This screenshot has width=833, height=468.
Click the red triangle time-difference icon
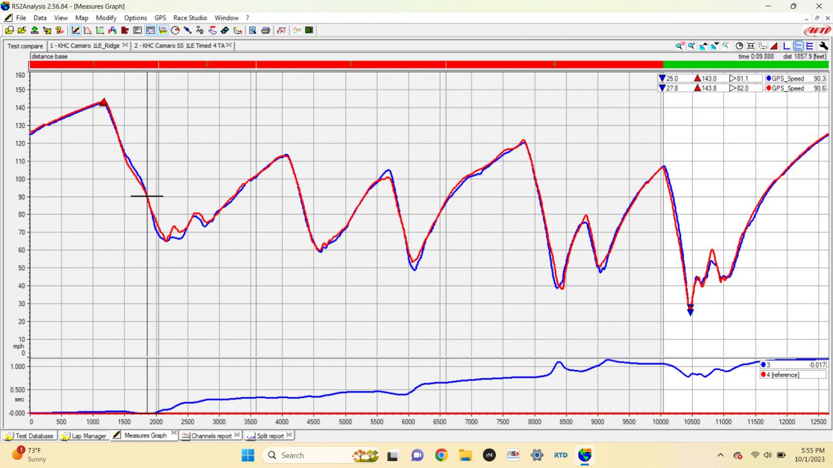coord(773,46)
